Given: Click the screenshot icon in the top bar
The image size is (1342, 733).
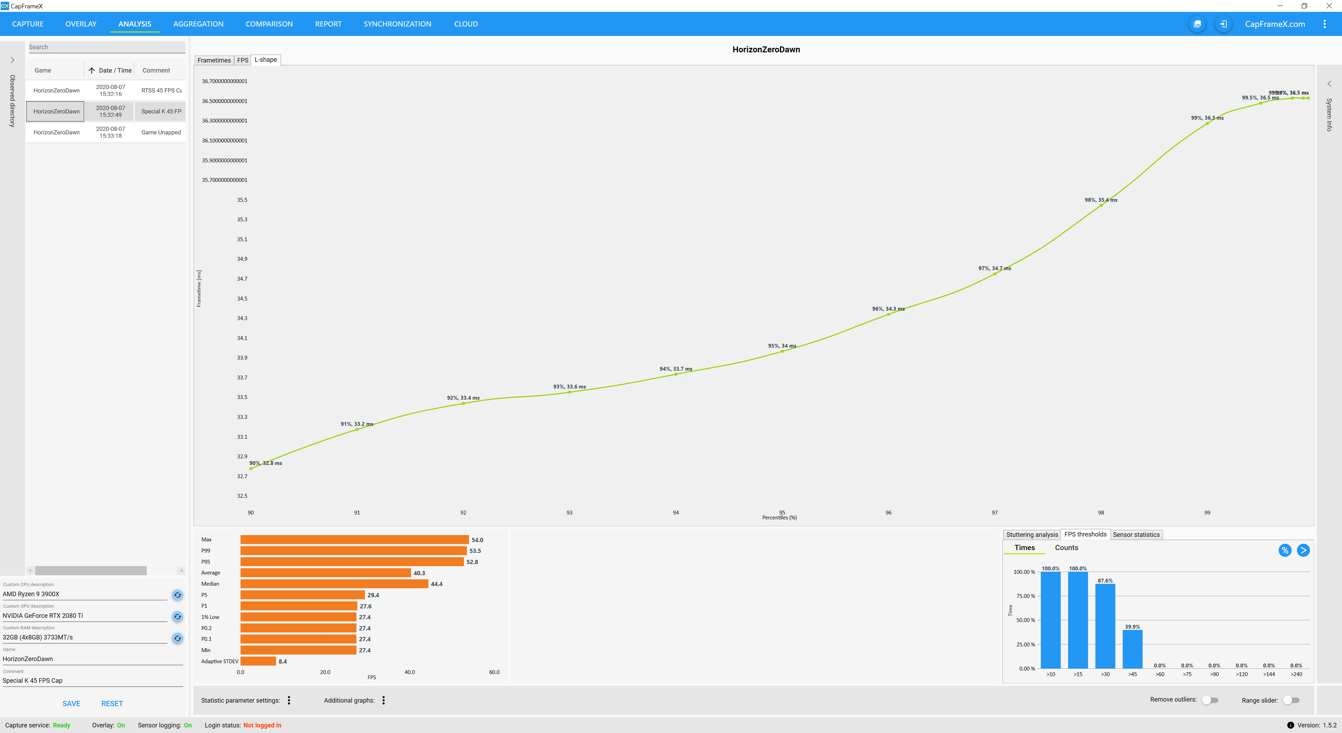Looking at the screenshot, I should tap(1197, 24).
